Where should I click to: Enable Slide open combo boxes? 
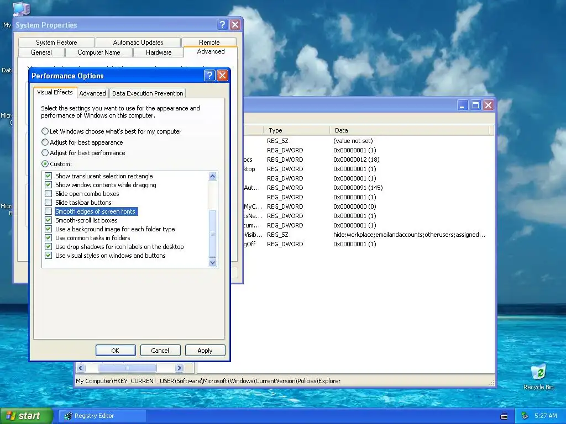49,194
